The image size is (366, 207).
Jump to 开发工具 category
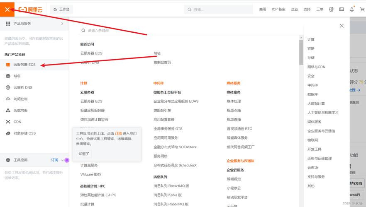314,149
